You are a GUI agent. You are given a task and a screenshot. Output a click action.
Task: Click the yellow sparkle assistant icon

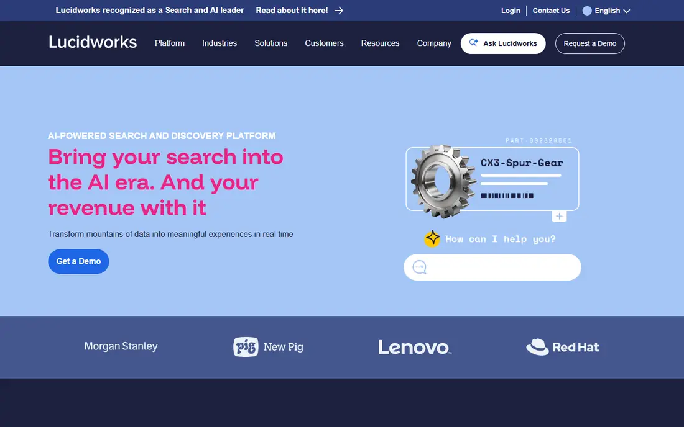432,238
